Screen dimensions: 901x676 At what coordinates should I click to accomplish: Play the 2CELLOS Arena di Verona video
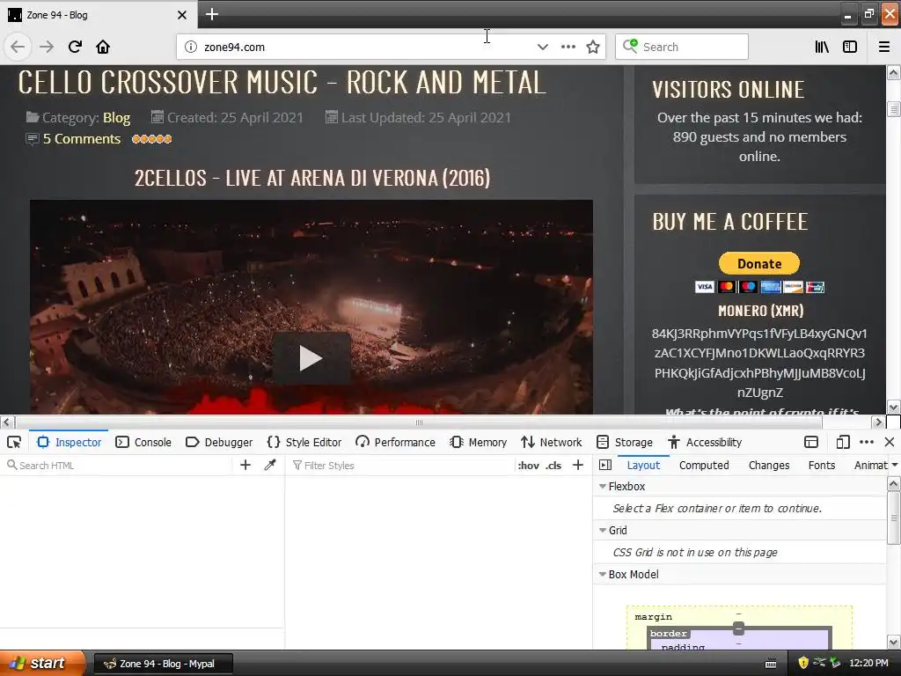point(311,358)
